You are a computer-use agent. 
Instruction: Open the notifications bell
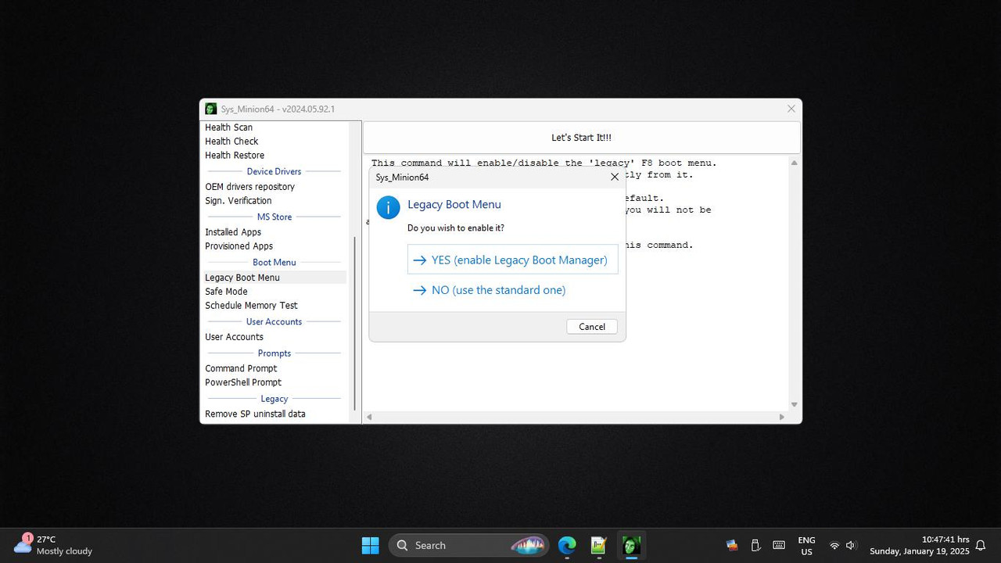[979, 545]
